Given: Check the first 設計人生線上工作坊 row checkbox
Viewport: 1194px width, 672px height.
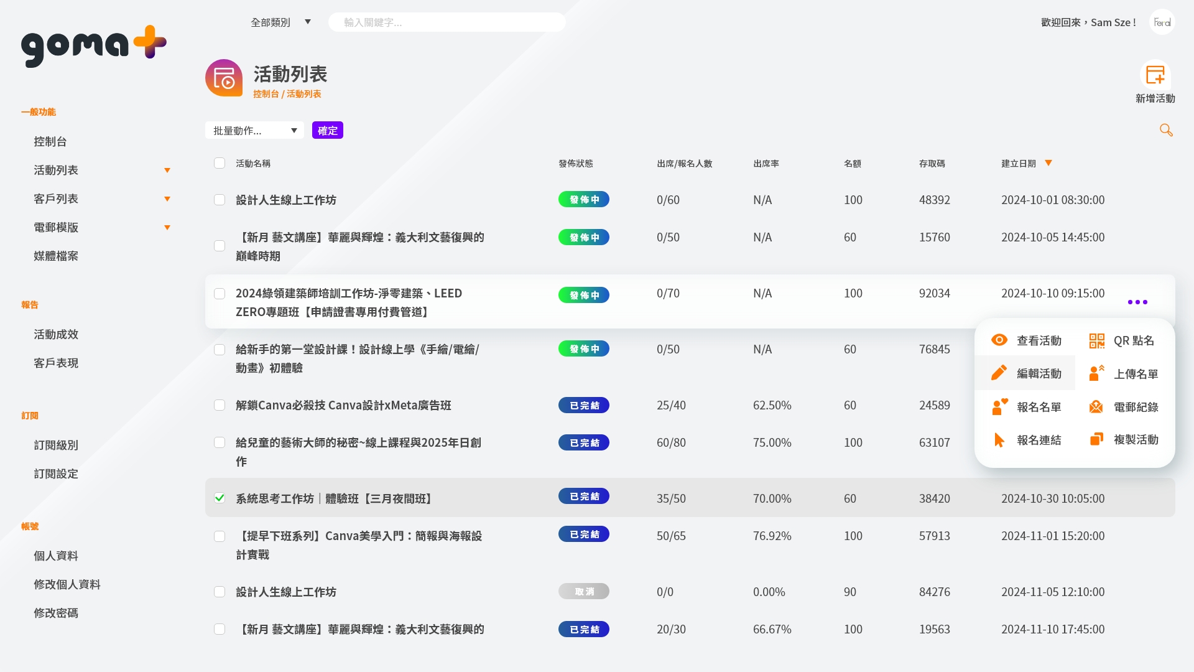Looking at the screenshot, I should coord(220,200).
